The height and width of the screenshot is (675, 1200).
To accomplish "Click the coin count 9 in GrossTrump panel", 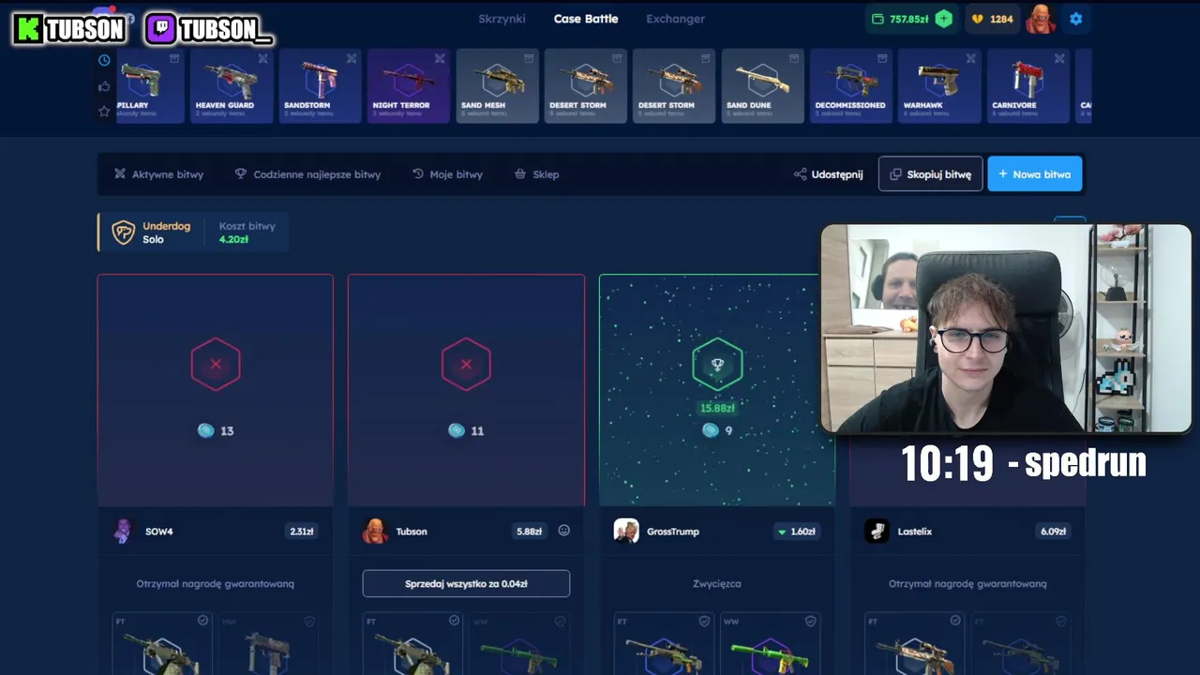I will click(717, 430).
